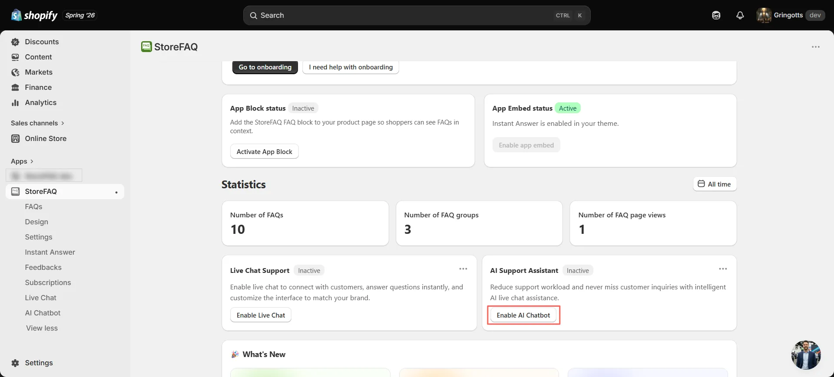Viewport: 834px width, 377px height.
Task: Click the StoreFAQ app icon in sidebar
Action: (15, 191)
